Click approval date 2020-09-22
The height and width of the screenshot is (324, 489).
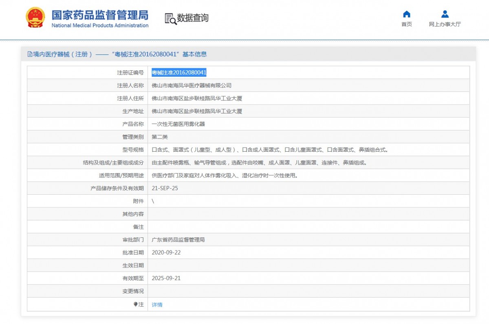pyautogui.click(x=166, y=252)
